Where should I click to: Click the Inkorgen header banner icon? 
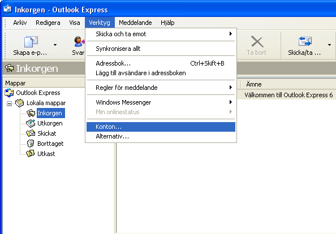tap(9, 68)
